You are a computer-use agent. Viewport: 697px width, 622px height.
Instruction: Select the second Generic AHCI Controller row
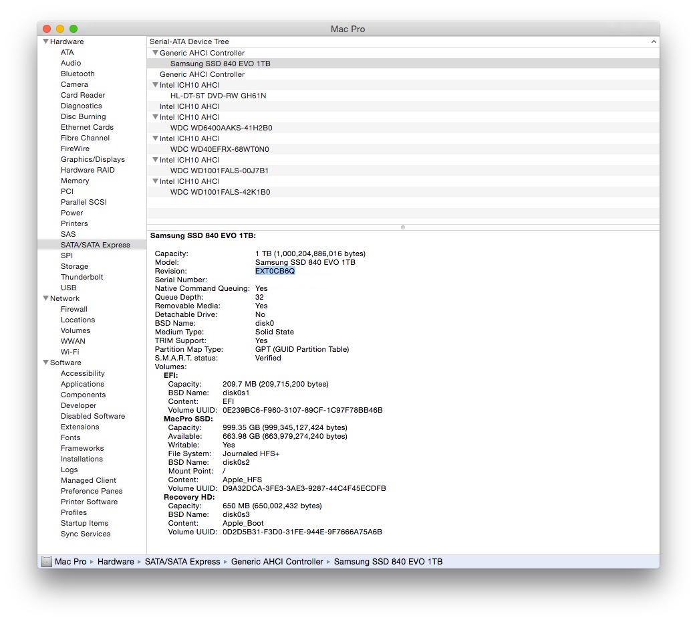coord(403,74)
